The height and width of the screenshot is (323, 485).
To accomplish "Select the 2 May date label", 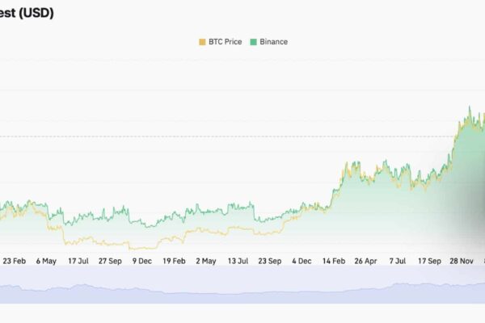I will 206,261.
